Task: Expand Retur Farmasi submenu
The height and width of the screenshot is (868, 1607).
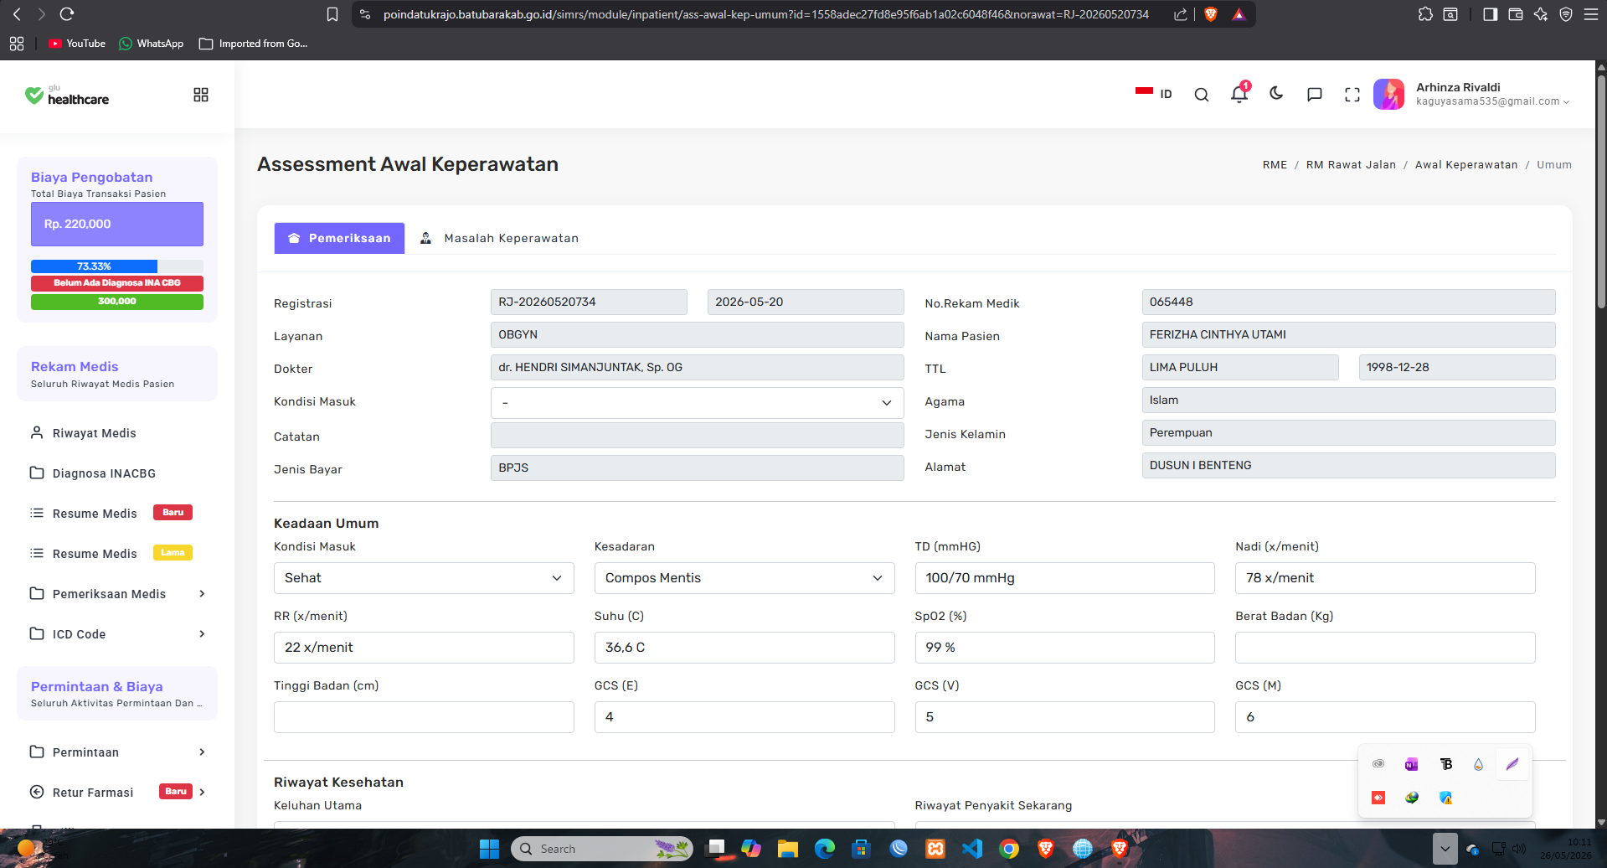Action: tap(117, 792)
